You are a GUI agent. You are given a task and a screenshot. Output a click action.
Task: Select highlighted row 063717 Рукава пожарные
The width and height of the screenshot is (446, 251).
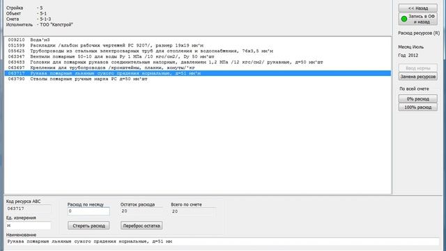pos(198,73)
